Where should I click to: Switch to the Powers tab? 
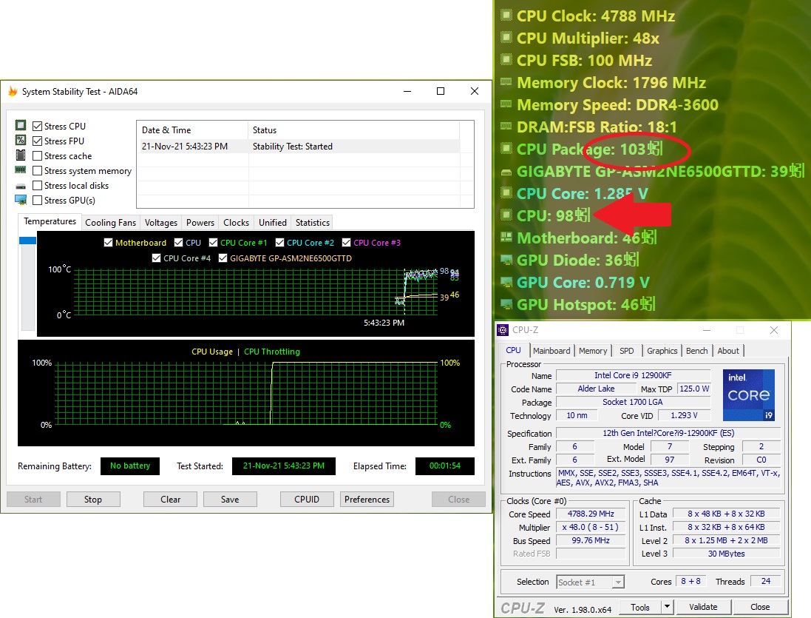(200, 223)
